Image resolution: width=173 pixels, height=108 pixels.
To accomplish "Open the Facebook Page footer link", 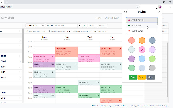I will pyautogui.click(x=162, y=106).
